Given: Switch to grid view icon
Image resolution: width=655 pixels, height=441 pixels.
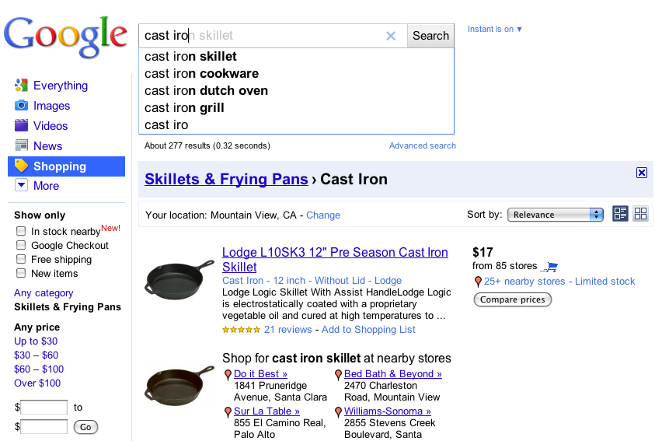Looking at the screenshot, I should (x=640, y=214).
